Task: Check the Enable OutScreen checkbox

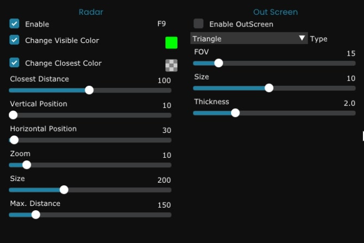Action: (x=199, y=24)
